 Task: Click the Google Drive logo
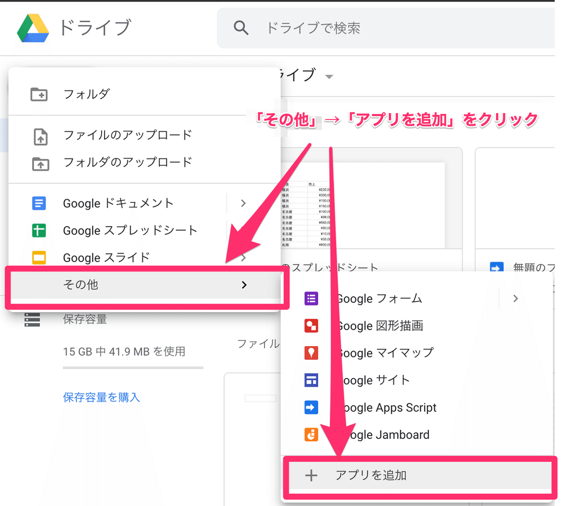pyautogui.click(x=34, y=28)
